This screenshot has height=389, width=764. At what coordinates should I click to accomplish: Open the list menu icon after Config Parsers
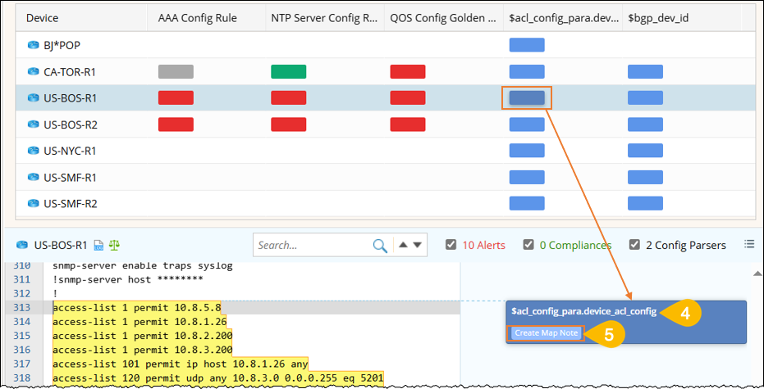point(748,244)
